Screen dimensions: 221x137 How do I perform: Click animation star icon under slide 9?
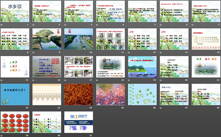[33, 53]
